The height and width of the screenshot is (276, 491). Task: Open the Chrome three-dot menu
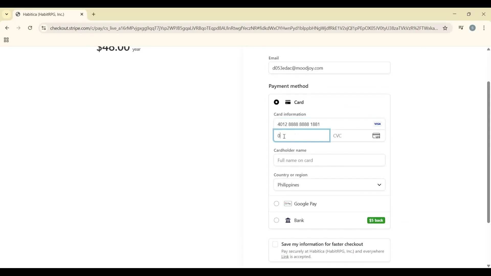pyautogui.click(x=484, y=28)
